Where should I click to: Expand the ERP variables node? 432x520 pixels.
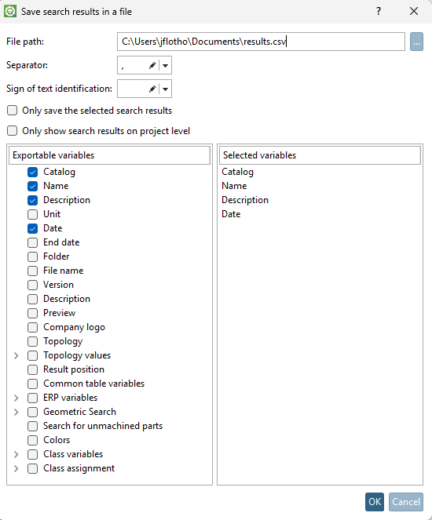click(16, 398)
